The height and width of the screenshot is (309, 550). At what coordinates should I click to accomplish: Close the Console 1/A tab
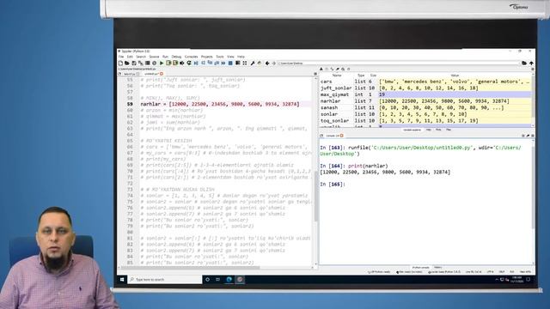[x=342, y=136]
